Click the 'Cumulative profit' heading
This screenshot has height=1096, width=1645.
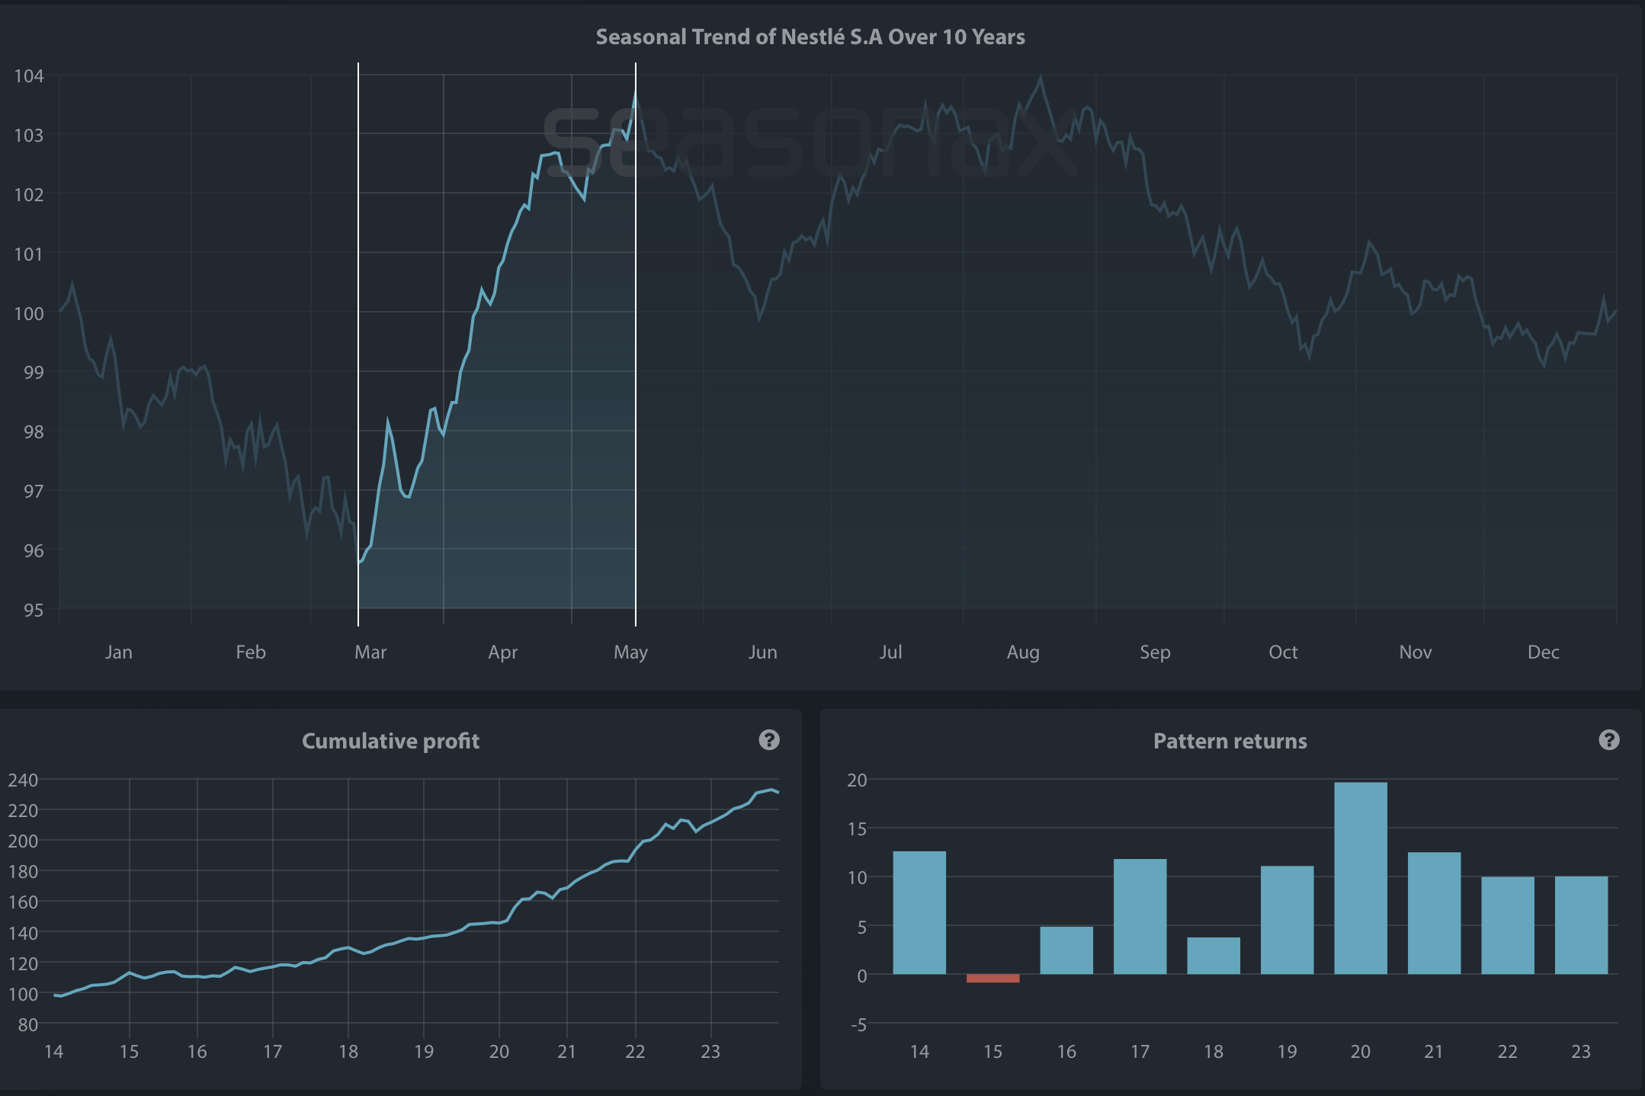tap(390, 741)
